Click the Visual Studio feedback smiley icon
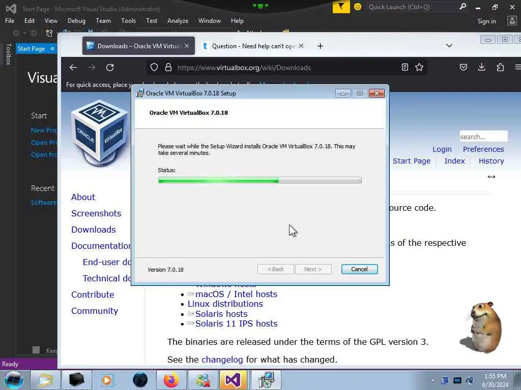521x390 pixels. pyautogui.click(x=358, y=7)
